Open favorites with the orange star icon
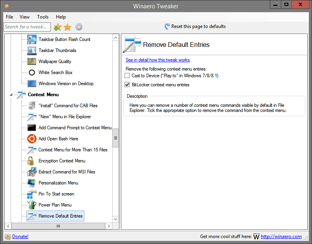Viewport: 312px width, 244px height. (67, 27)
